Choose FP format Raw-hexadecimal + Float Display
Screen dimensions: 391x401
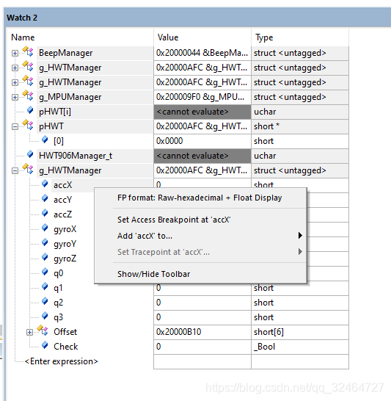point(200,198)
